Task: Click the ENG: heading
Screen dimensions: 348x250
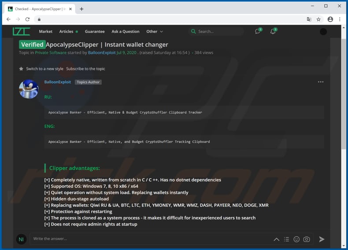Action: (x=49, y=126)
